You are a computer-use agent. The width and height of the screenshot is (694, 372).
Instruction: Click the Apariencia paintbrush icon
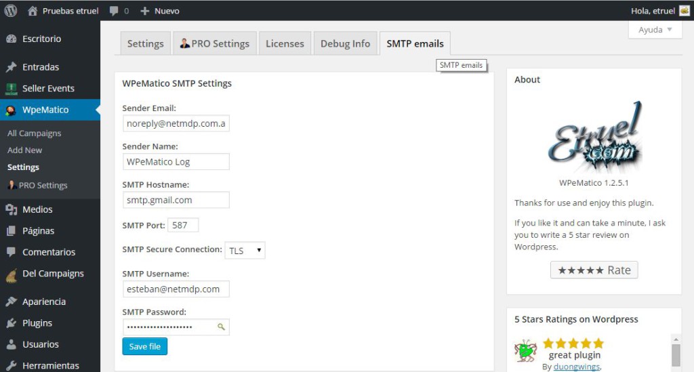click(11, 302)
